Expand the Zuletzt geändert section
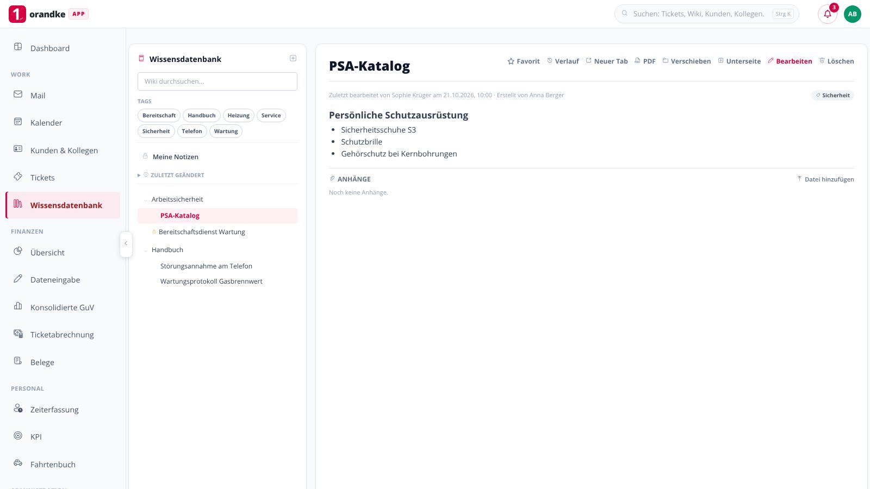Screen dimensions: 870x489 pyautogui.click(x=171, y=175)
